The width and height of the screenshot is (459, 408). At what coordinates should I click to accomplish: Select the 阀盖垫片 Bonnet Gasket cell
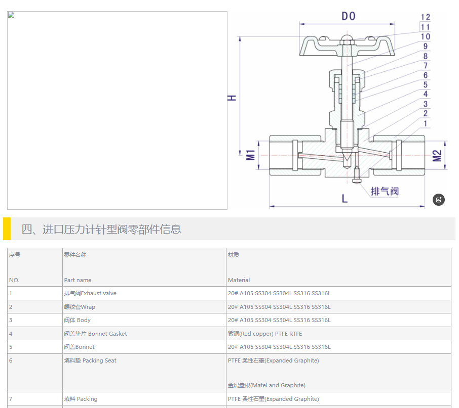click(95, 334)
